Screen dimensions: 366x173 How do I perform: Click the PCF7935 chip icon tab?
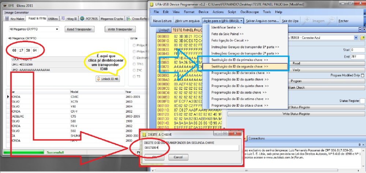[x=82, y=19]
